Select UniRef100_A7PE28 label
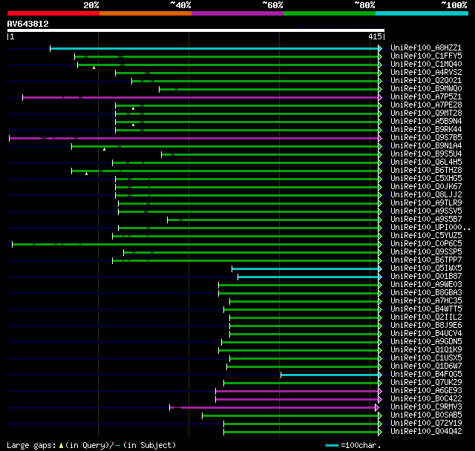 pos(426,105)
